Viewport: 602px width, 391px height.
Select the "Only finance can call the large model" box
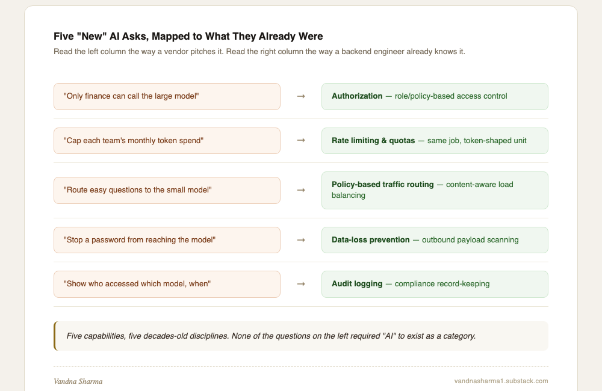[167, 96]
